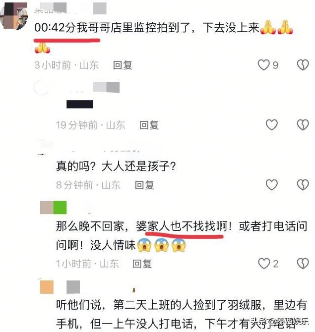This screenshot has width=315, height=332.
Task: Reply to the comment posted 3小时前
Action: click(123, 65)
